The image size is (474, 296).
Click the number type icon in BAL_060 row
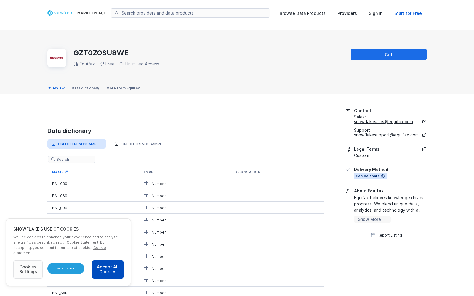pos(146,196)
